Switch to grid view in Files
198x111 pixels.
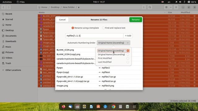[166, 7]
